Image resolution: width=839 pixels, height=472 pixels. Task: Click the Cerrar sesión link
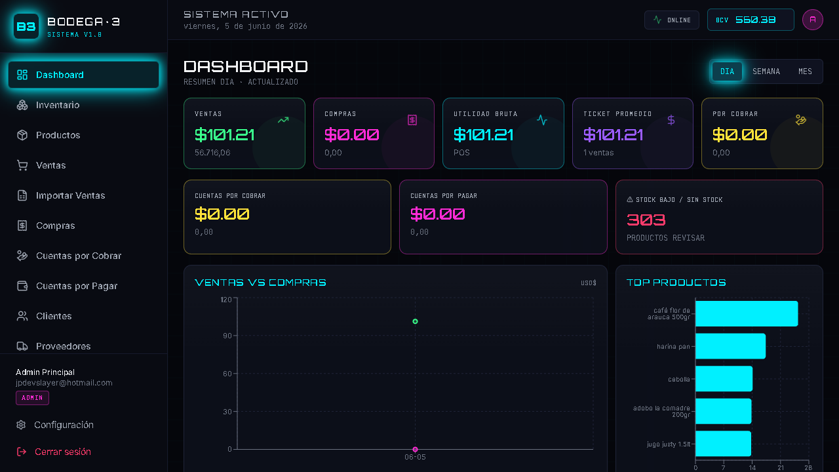[x=83, y=452]
